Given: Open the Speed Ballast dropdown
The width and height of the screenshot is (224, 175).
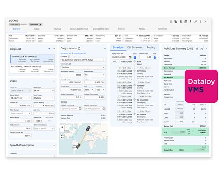Looking at the screenshot, I should click(20, 98).
